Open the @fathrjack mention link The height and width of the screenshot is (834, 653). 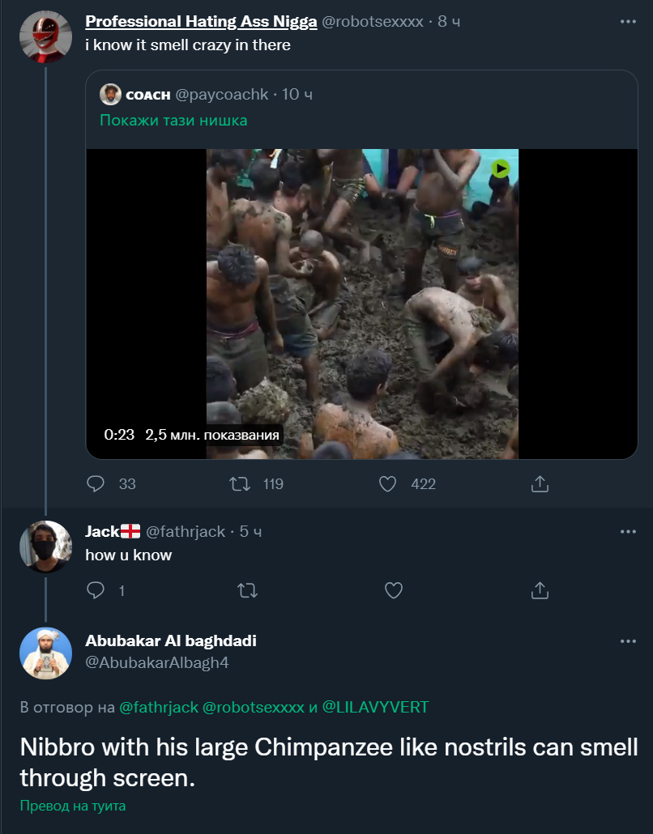(x=159, y=707)
